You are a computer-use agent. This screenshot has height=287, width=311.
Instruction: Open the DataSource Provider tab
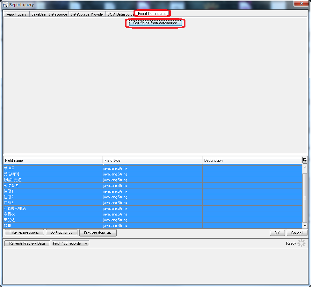point(87,14)
